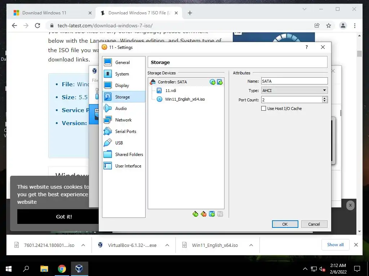
Task: Dismiss the round X ad overlay button
Action: [x=350, y=205]
